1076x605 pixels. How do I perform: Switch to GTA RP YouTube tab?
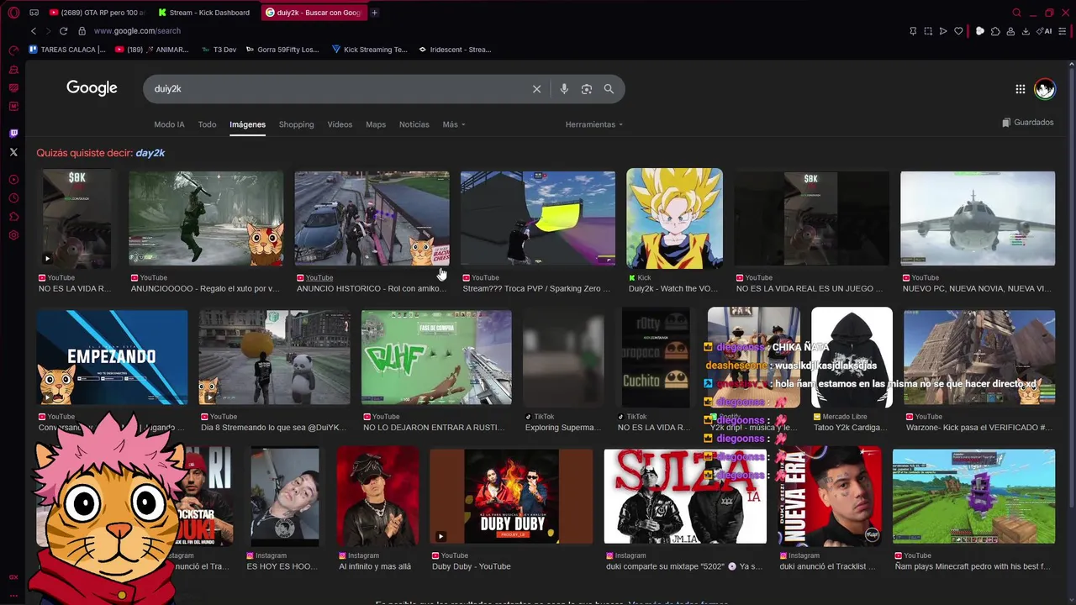tap(97, 13)
